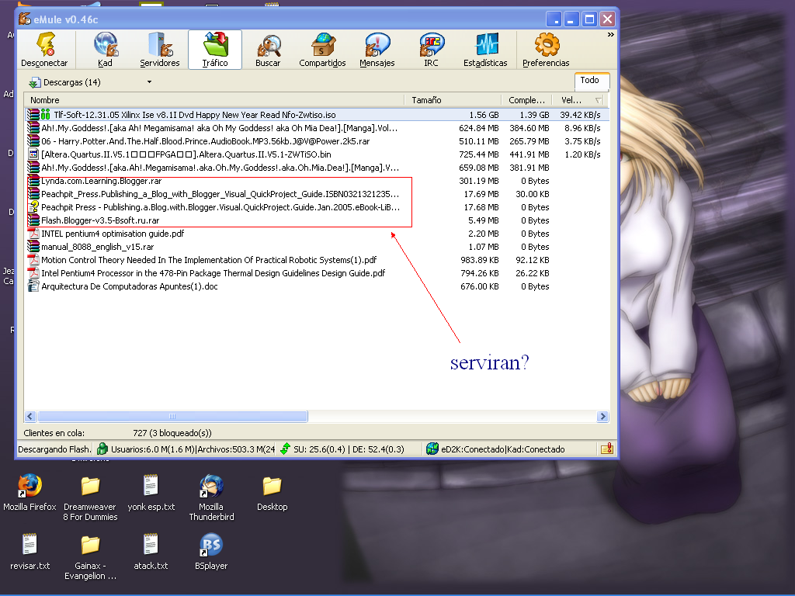
Task: Click the message notification icon in status bar
Action: coord(607,449)
